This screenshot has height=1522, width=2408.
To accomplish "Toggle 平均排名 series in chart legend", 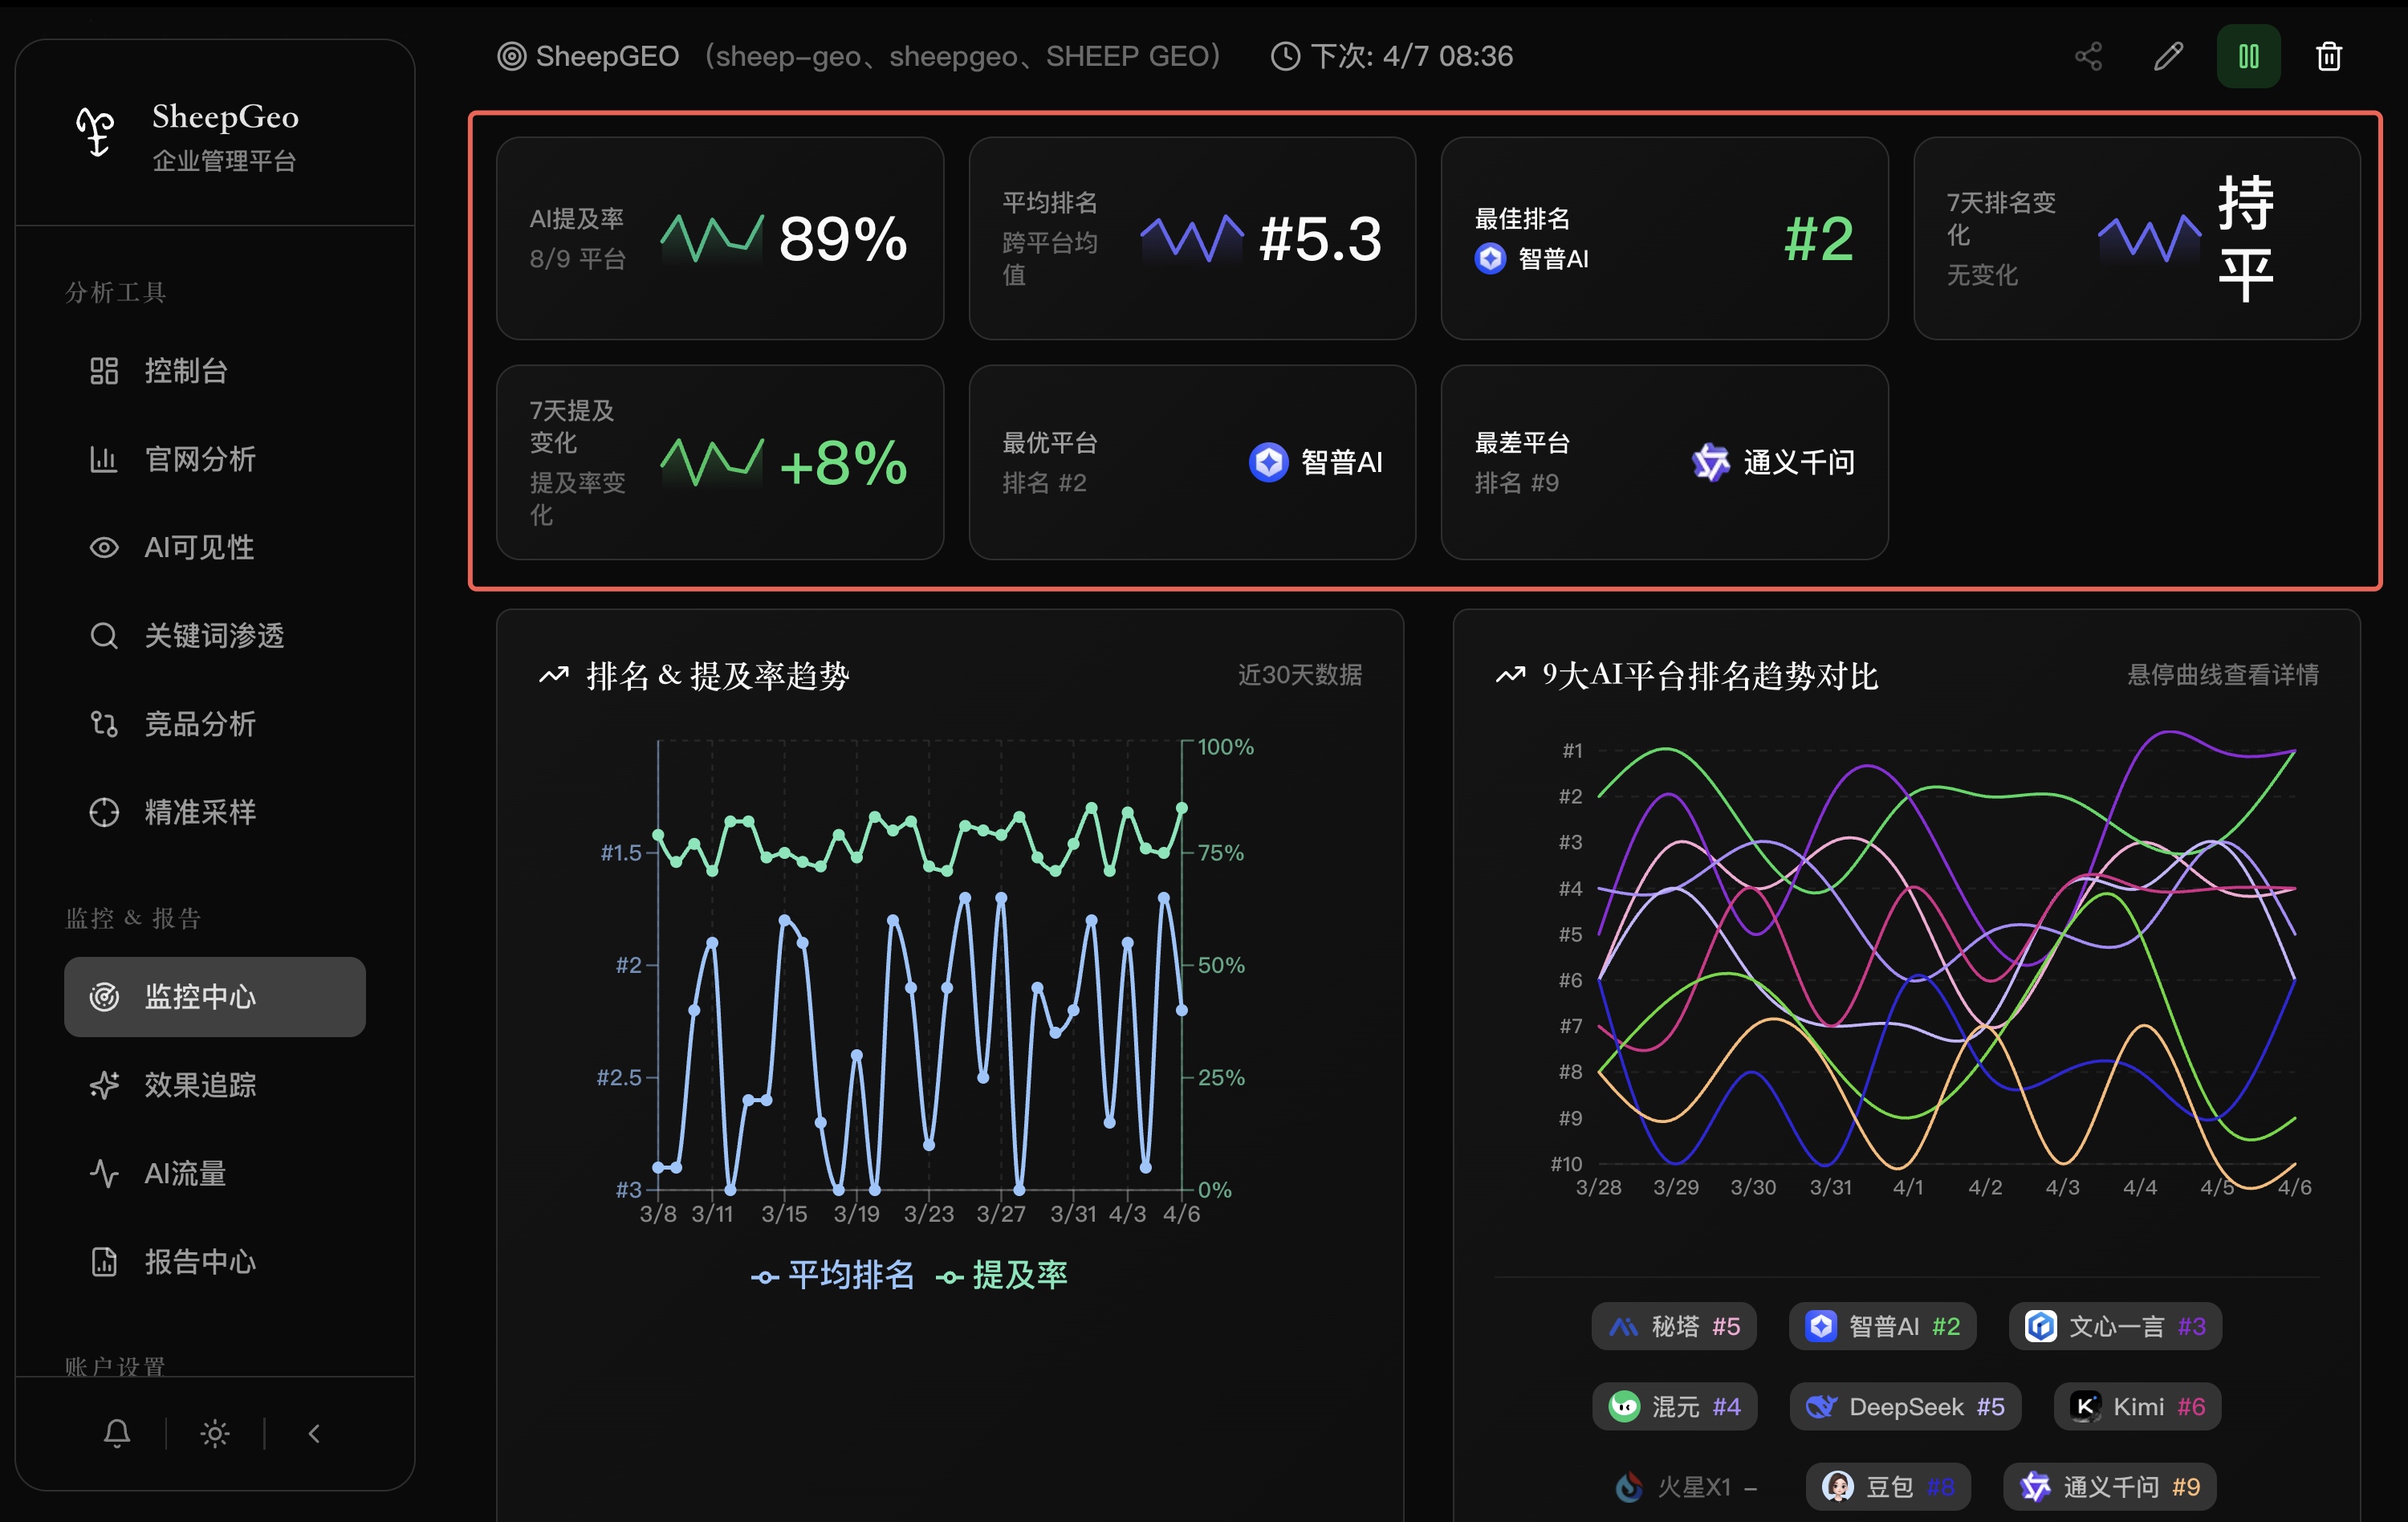I will click(833, 1275).
